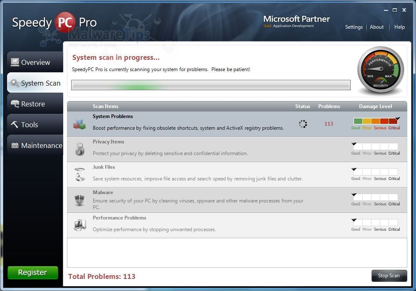The image size is (416, 291).
Task: Close the SpeedyPC Pro window
Action: (404, 10)
